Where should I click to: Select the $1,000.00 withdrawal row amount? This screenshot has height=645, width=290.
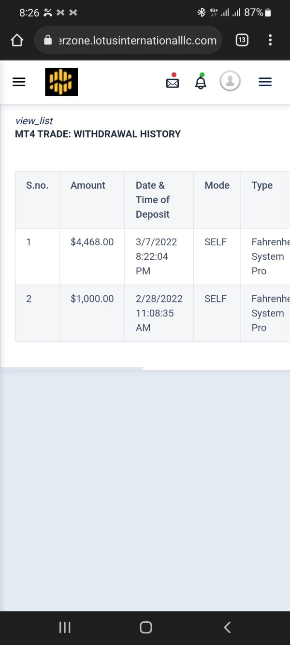92,299
